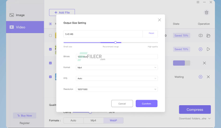This screenshot has height=128, width=221.
Task: Open the hamburger menu icon
Action: click(x=198, y=2)
